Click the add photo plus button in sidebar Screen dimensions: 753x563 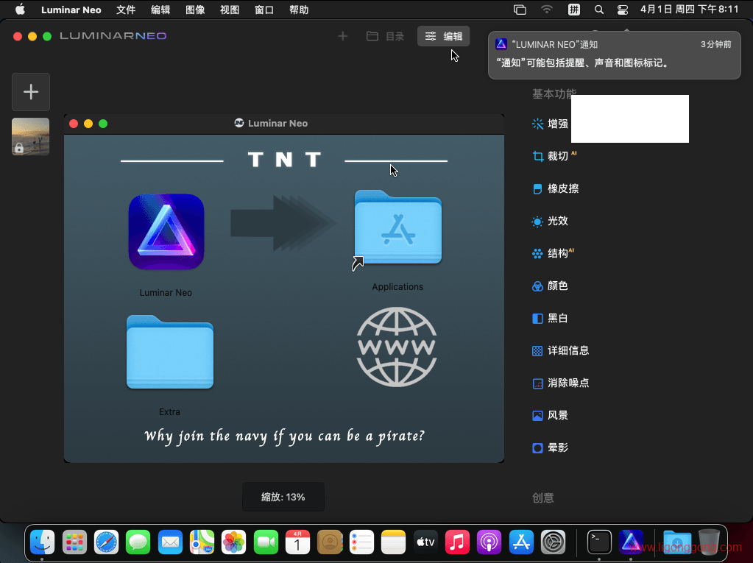[31, 92]
